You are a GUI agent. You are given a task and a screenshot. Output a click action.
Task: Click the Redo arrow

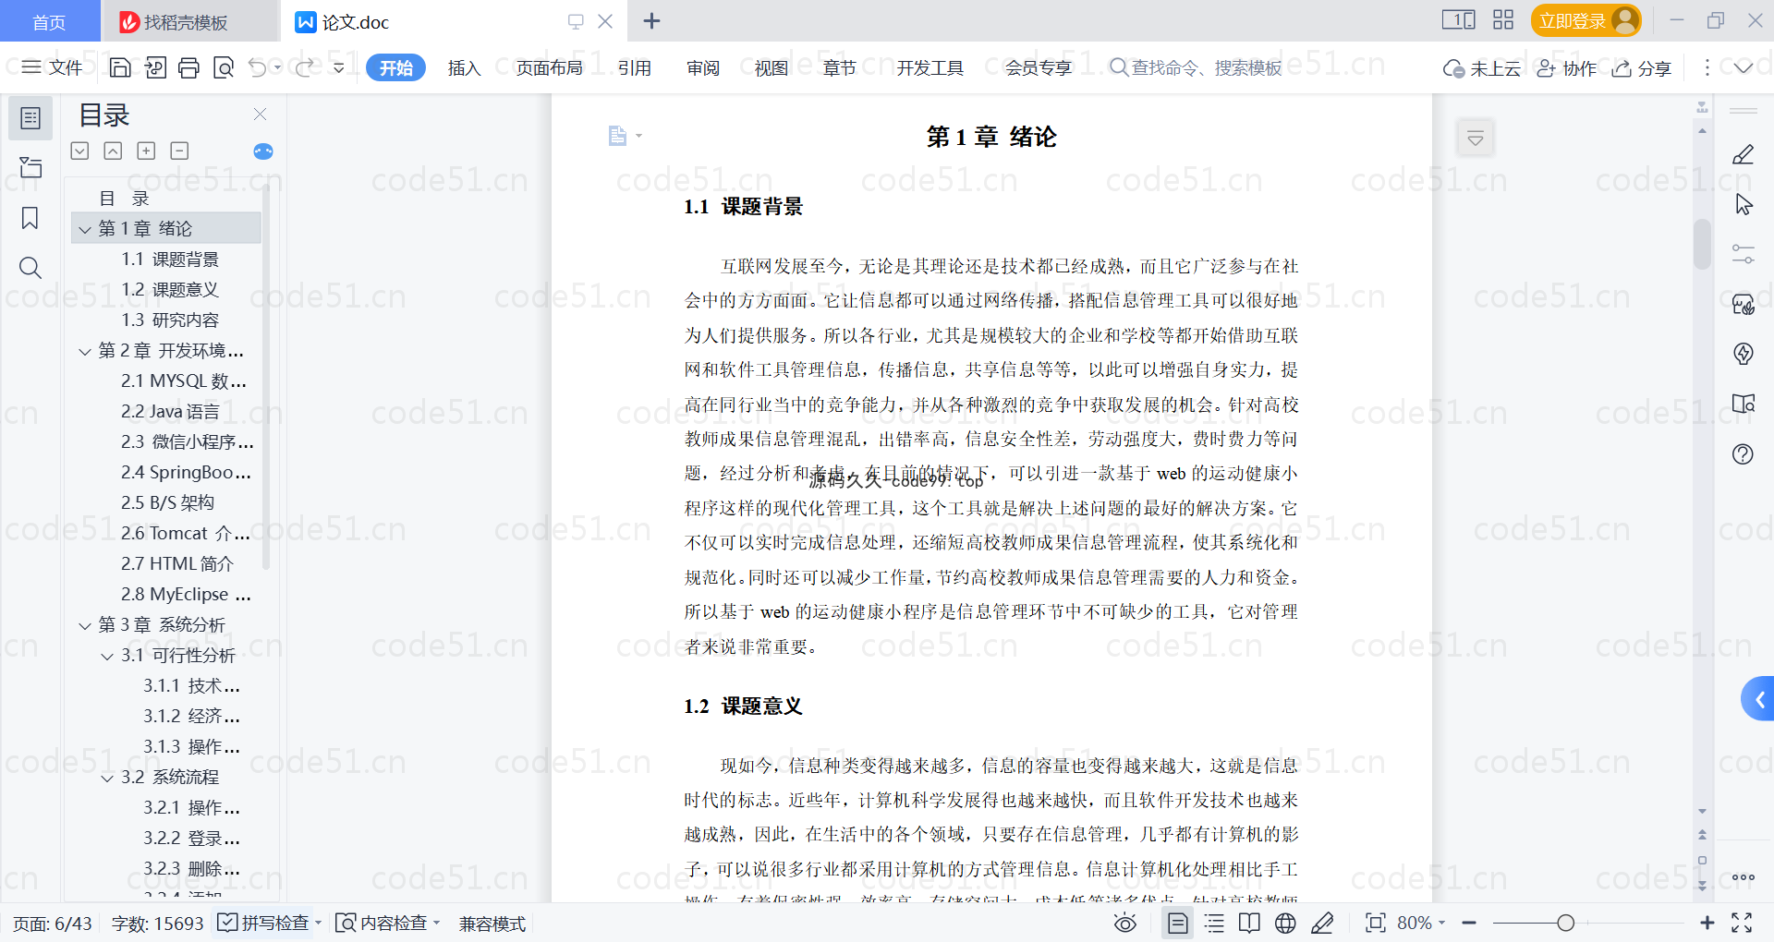305,67
